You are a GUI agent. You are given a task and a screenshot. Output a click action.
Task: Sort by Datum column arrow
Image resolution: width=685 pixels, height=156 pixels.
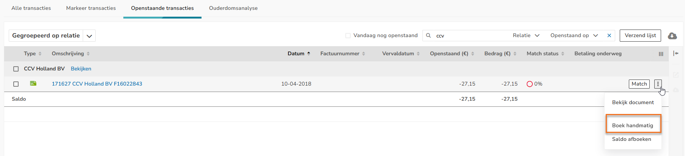309,53
